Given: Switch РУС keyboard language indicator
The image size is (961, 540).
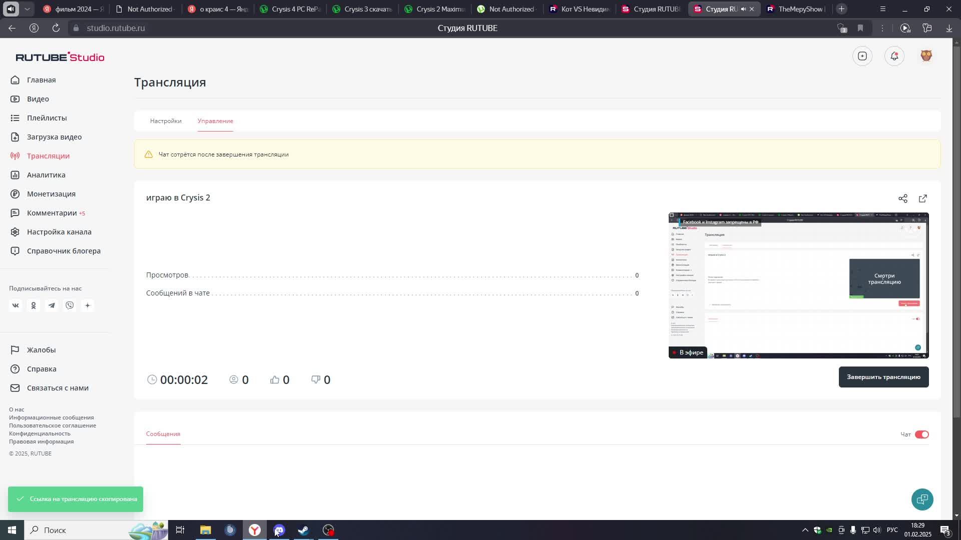Looking at the screenshot, I should (x=892, y=530).
